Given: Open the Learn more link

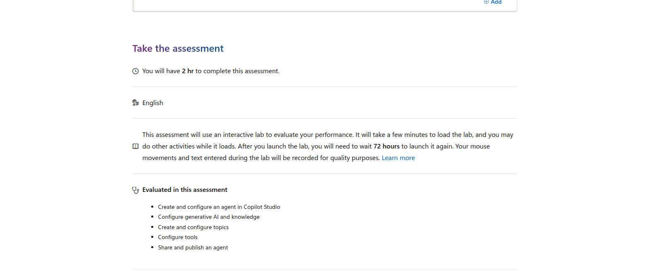Looking at the screenshot, I should pyautogui.click(x=398, y=158).
